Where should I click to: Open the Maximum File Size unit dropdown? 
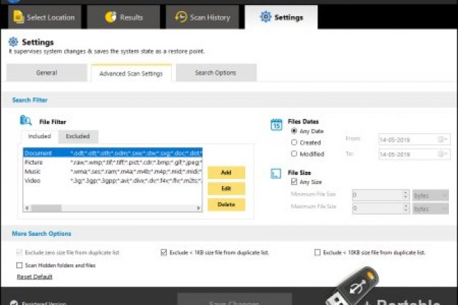pyautogui.click(x=431, y=208)
